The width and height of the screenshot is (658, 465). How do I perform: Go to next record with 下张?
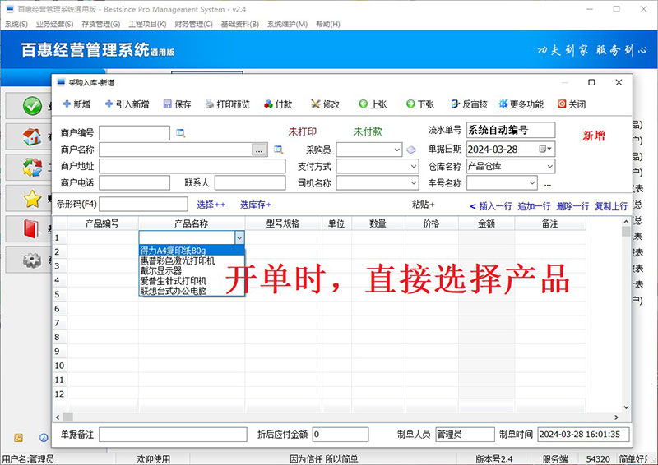(420, 104)
